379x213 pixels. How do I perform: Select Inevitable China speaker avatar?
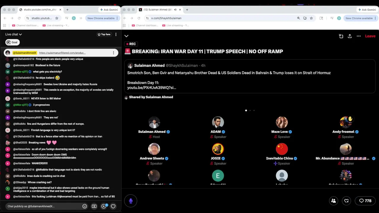click(282, 149)
